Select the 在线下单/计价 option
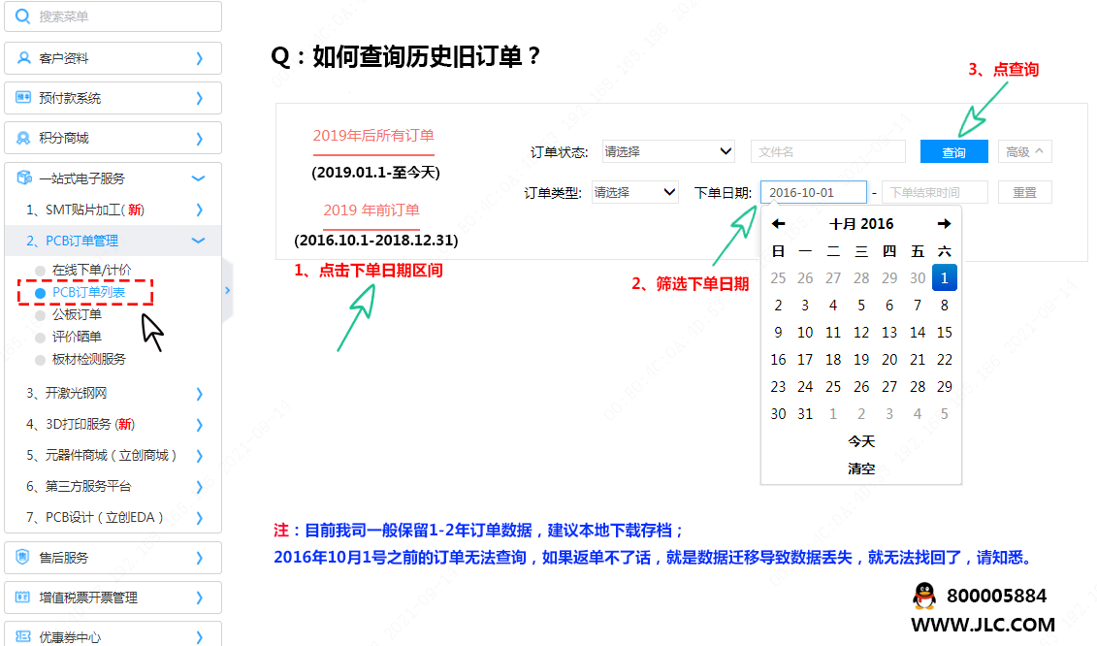This screenshot has width=1097, height=646. [x=90, y=270]
